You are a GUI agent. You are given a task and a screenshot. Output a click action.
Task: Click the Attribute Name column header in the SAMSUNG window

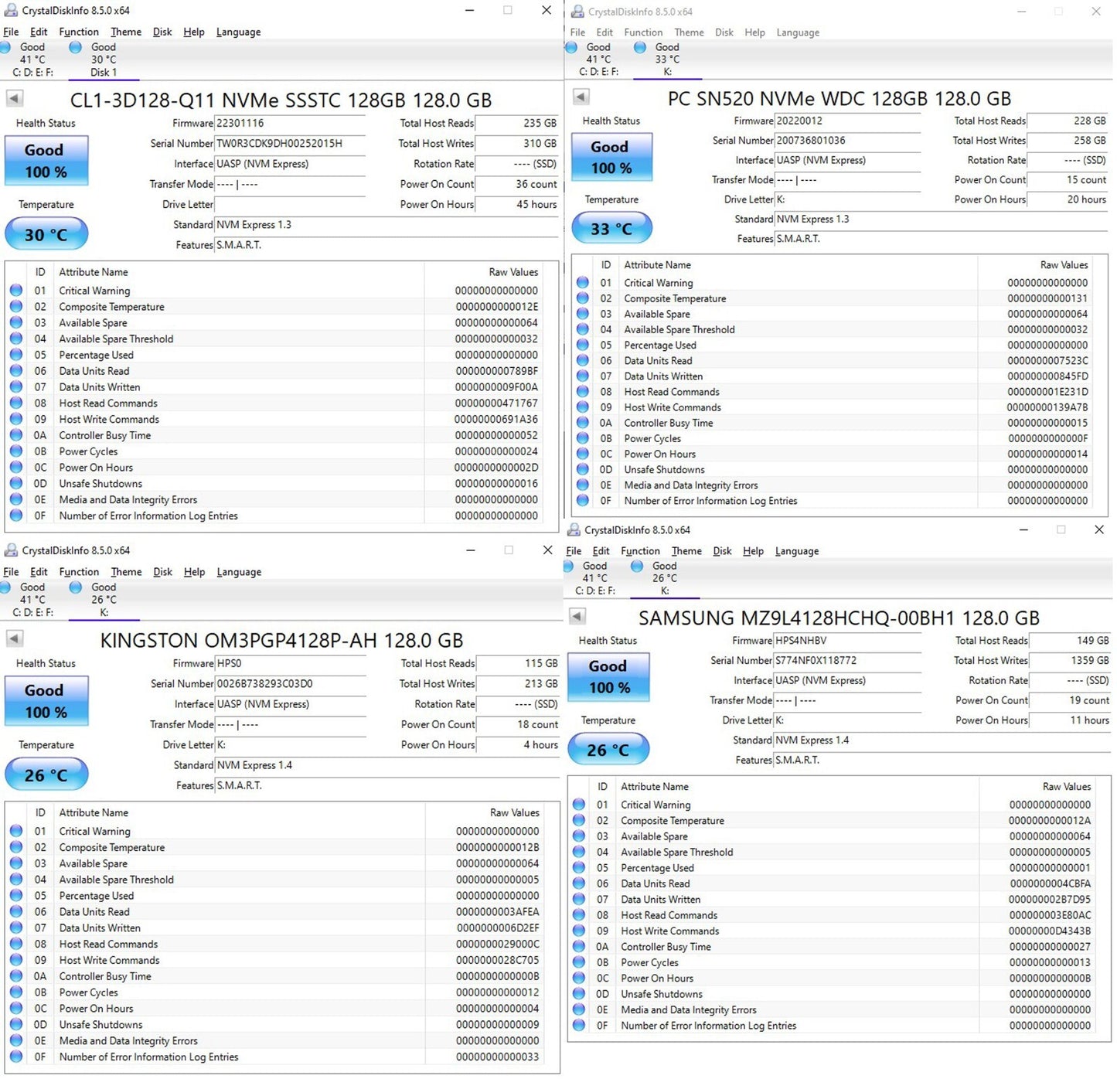click(x=655, y=786)
